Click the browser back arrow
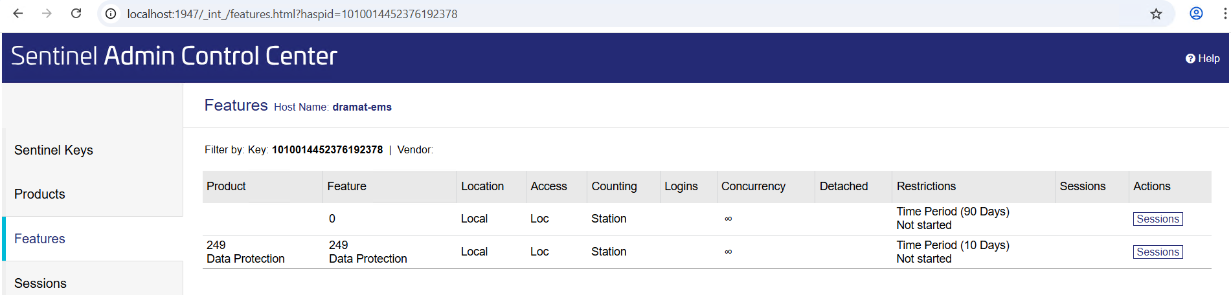1231x295 pixels. (x=18, y=14)
